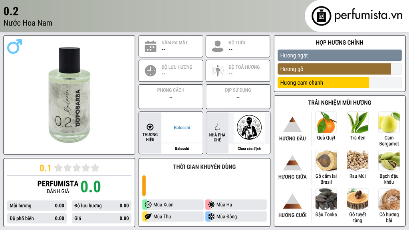Click the Hương gỗ accord bar
The width and height of the screenshot is (409, 230).
[x=334, y=69]
